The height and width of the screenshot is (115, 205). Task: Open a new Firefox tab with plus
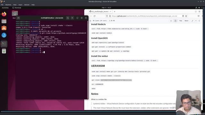click(115, 11)
